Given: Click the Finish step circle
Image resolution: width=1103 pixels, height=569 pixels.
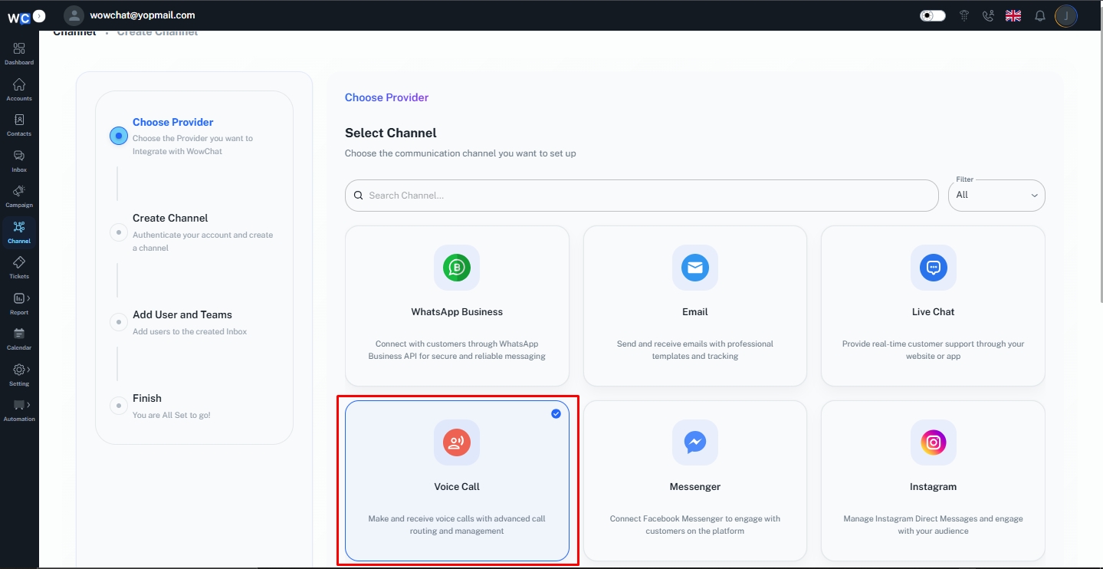Looking at the screenshot, I should tap(119, 406).
